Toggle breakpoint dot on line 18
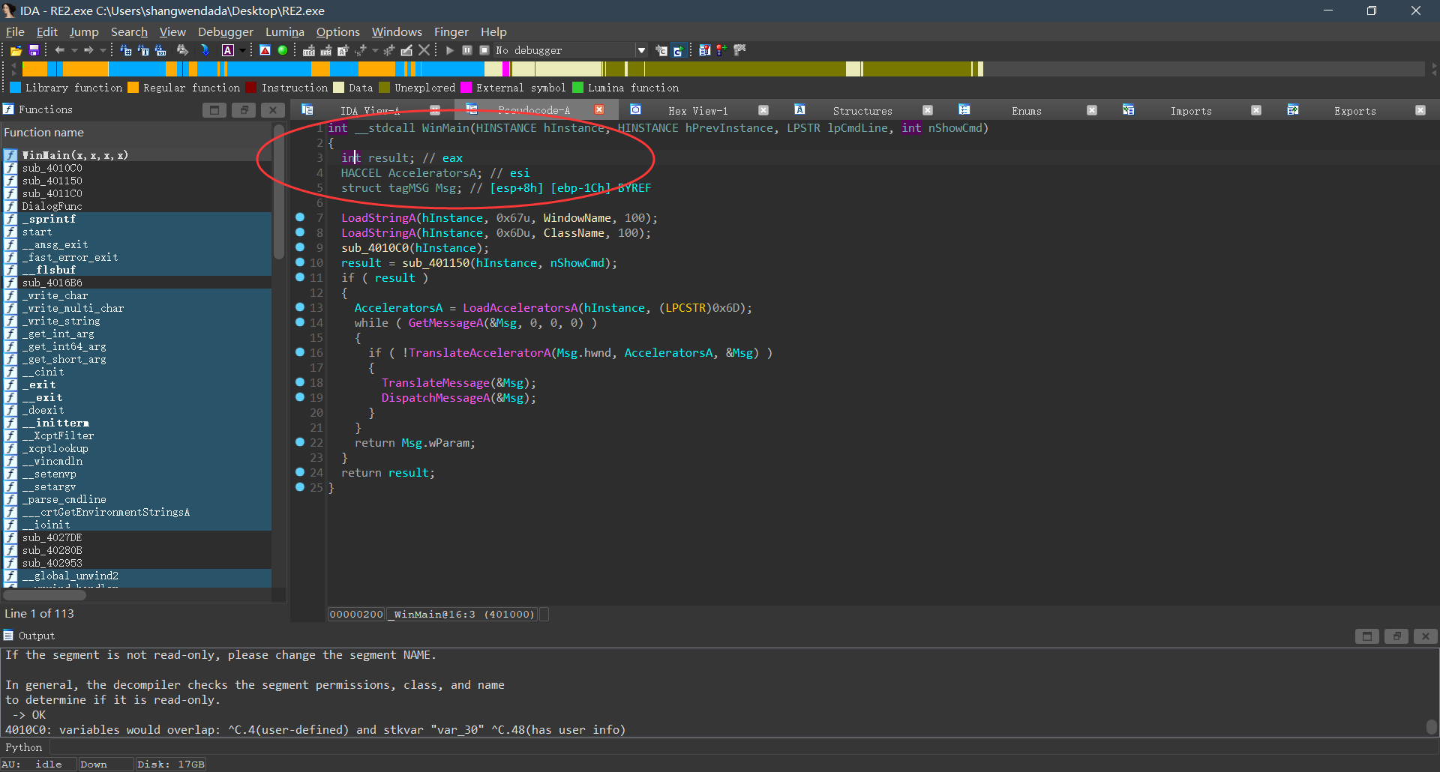 click(300, 382)
